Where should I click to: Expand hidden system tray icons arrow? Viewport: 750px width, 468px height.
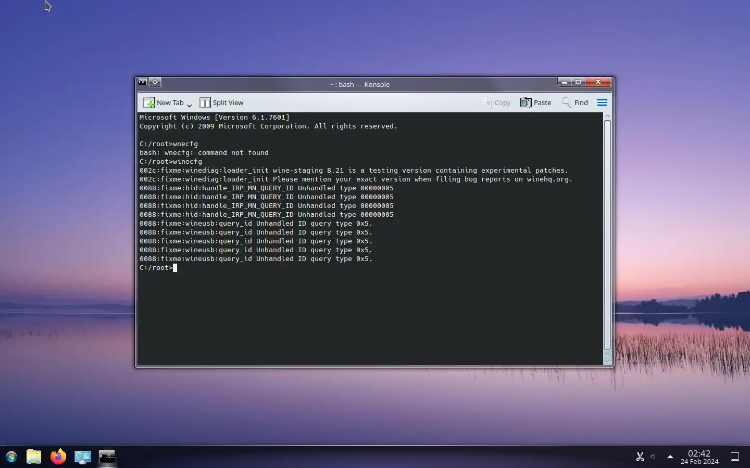(x=670, y=457)
